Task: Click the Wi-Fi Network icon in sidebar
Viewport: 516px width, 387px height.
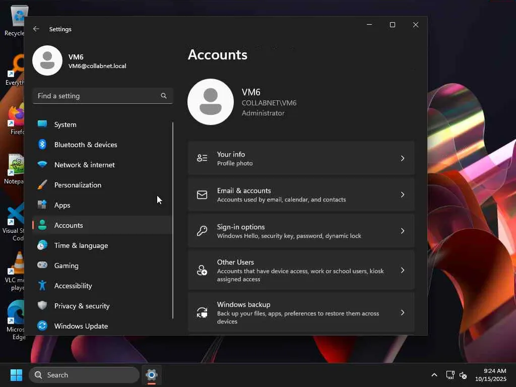Action: click(x=42, y=164)
